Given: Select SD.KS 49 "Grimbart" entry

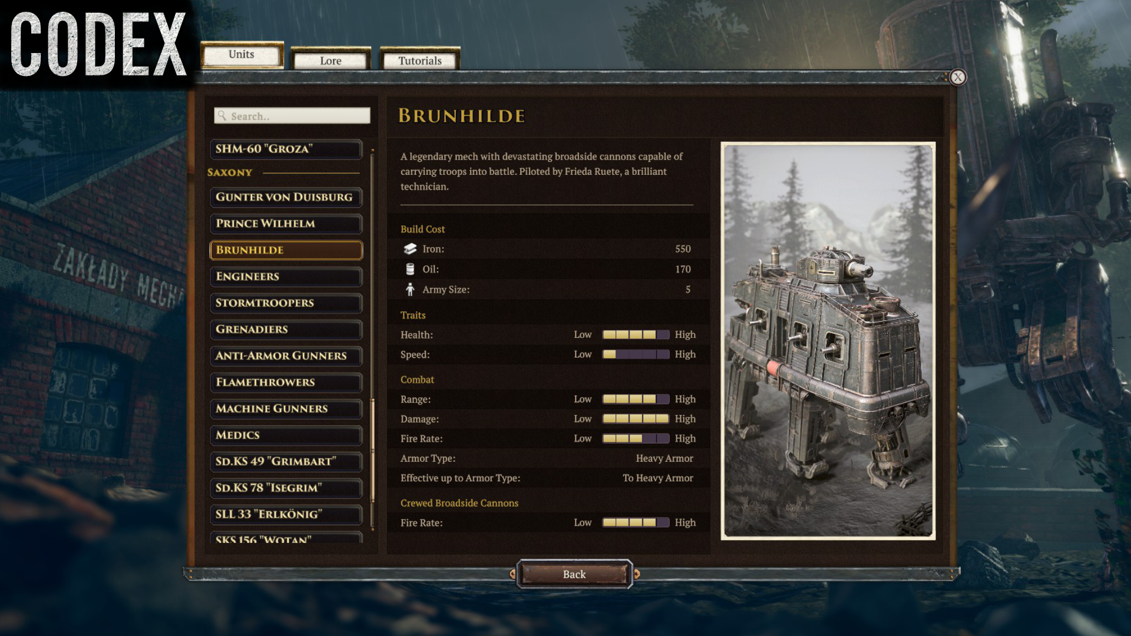Looking at the screenshot, I should (x=286, y=462).
